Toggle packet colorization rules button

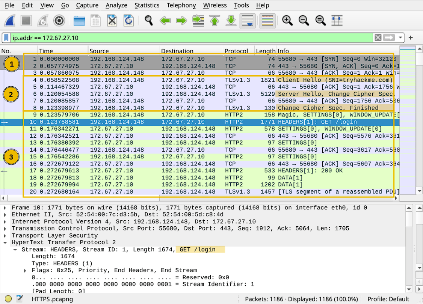tap(267, 21)
